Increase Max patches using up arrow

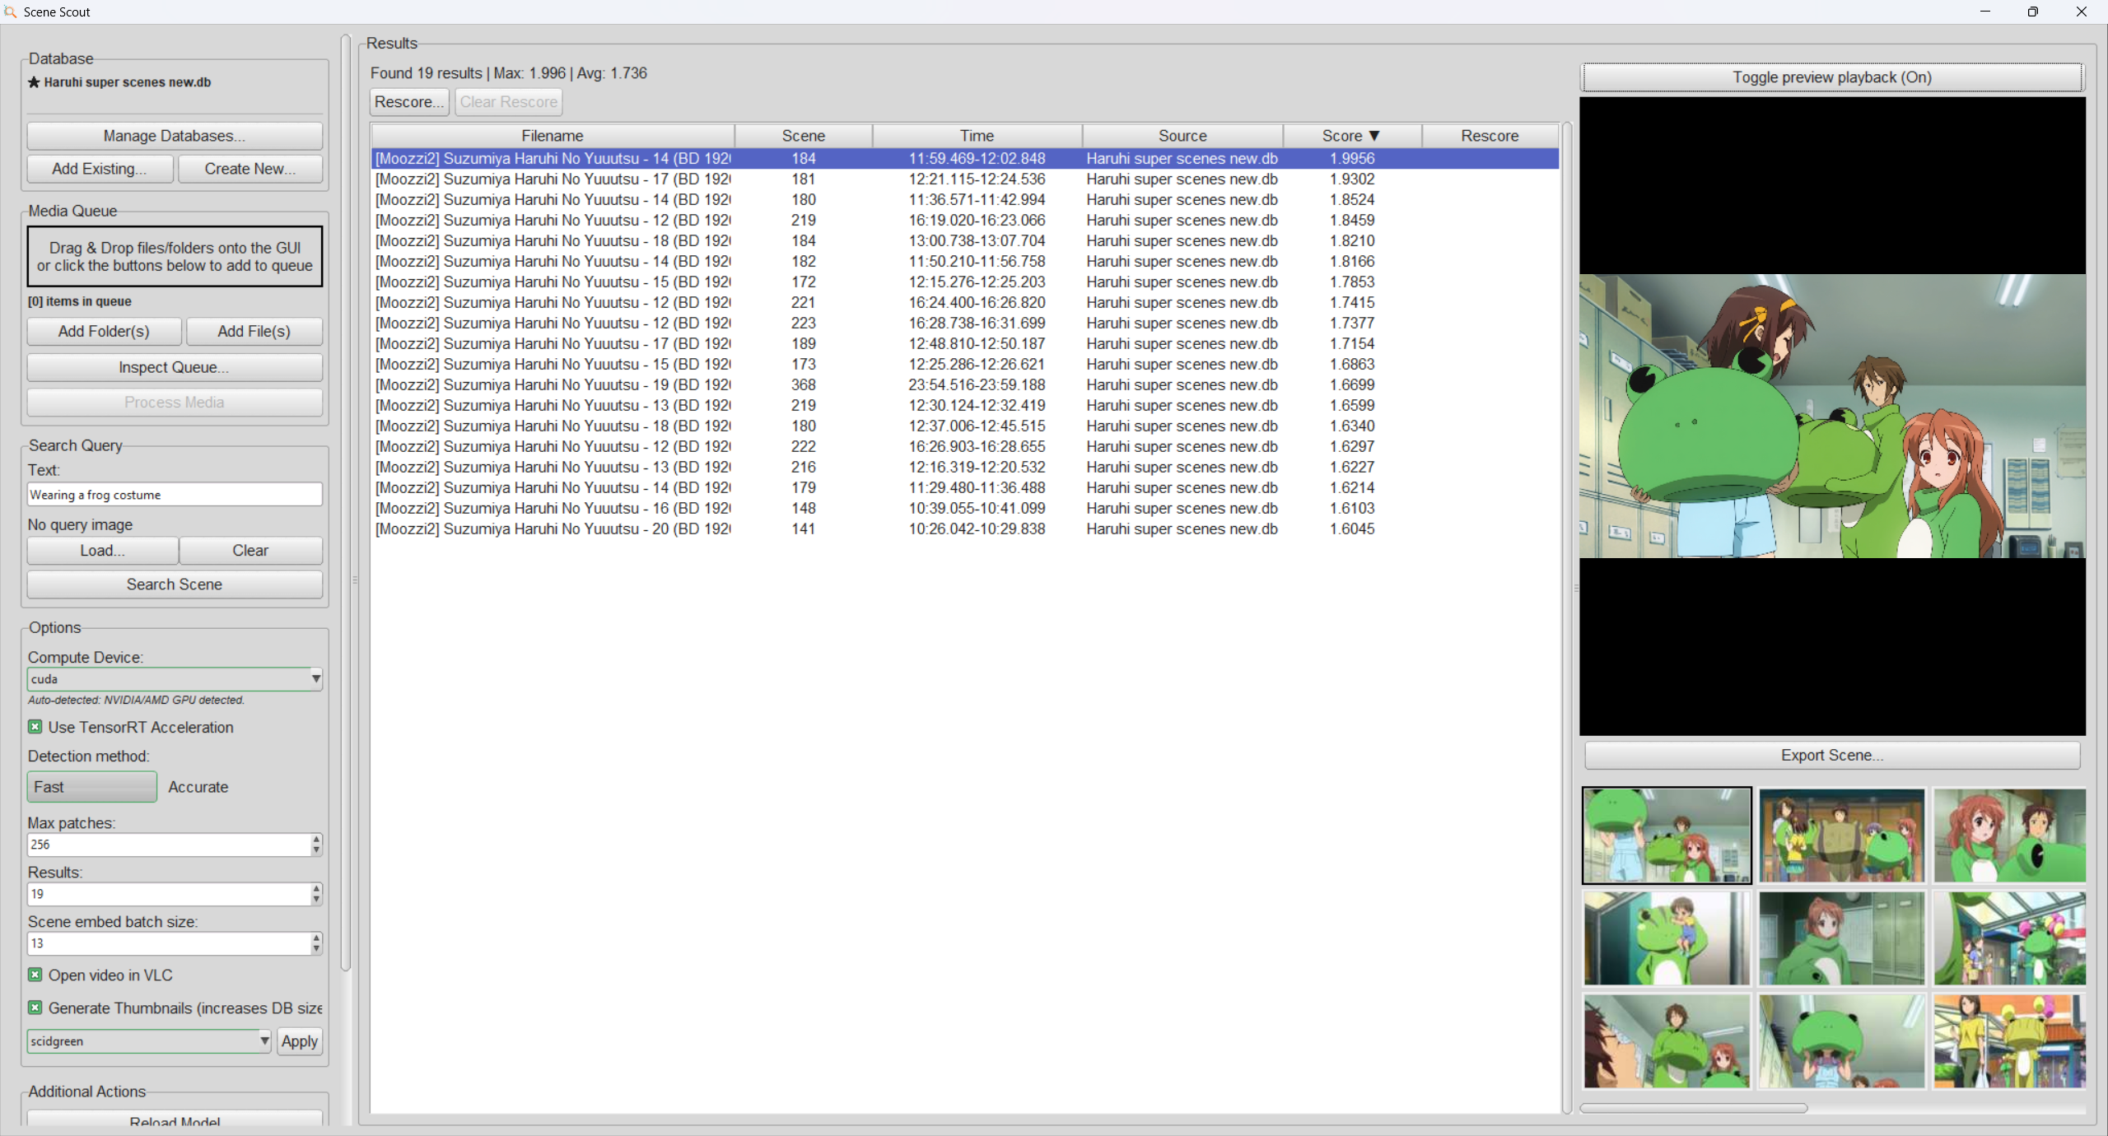(x=316, y=840)
